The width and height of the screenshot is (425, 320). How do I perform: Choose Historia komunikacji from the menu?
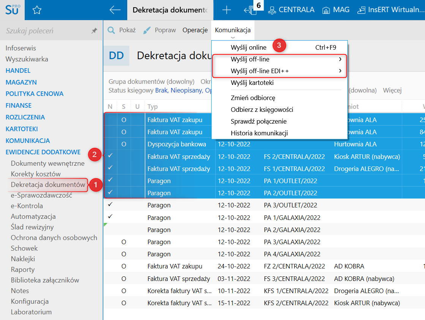point(259,133)
